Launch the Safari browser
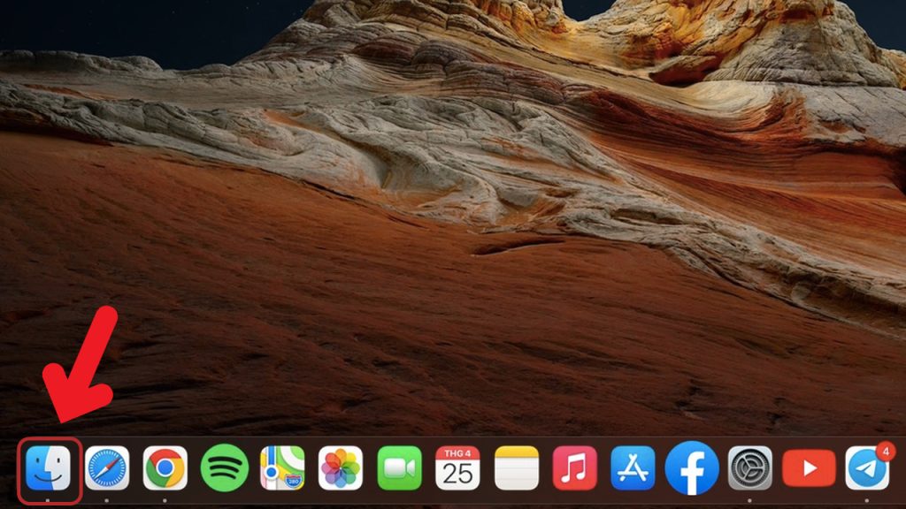The image size is (906, 509). [x=107, y=467]
